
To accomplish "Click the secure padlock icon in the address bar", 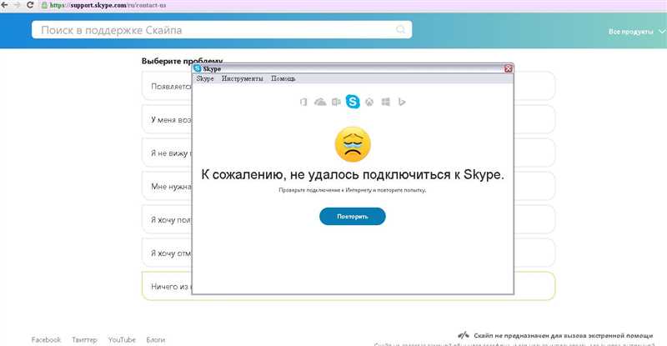I will tap(44, 6).
